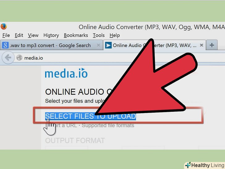
Task: Close the Online Audio Converter tab
Action: tap(202, 45)
